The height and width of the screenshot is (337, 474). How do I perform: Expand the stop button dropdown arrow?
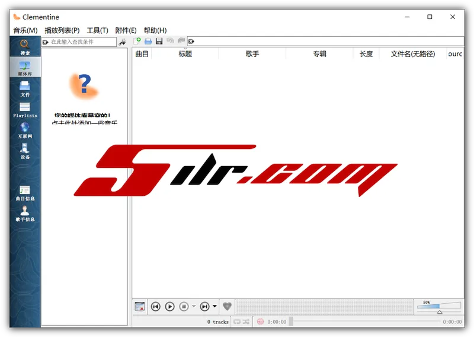(194, 306)
